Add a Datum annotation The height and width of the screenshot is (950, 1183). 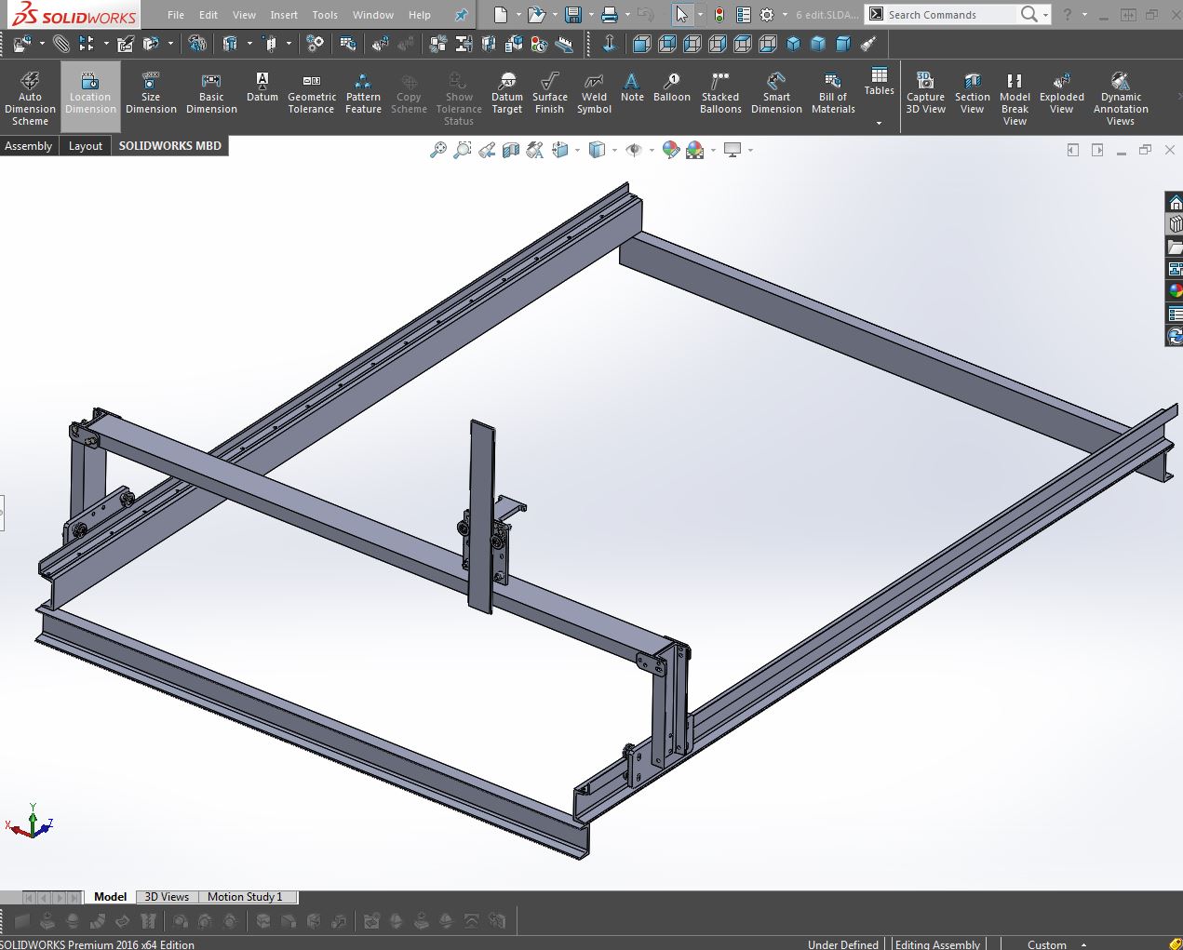(262, 87)
